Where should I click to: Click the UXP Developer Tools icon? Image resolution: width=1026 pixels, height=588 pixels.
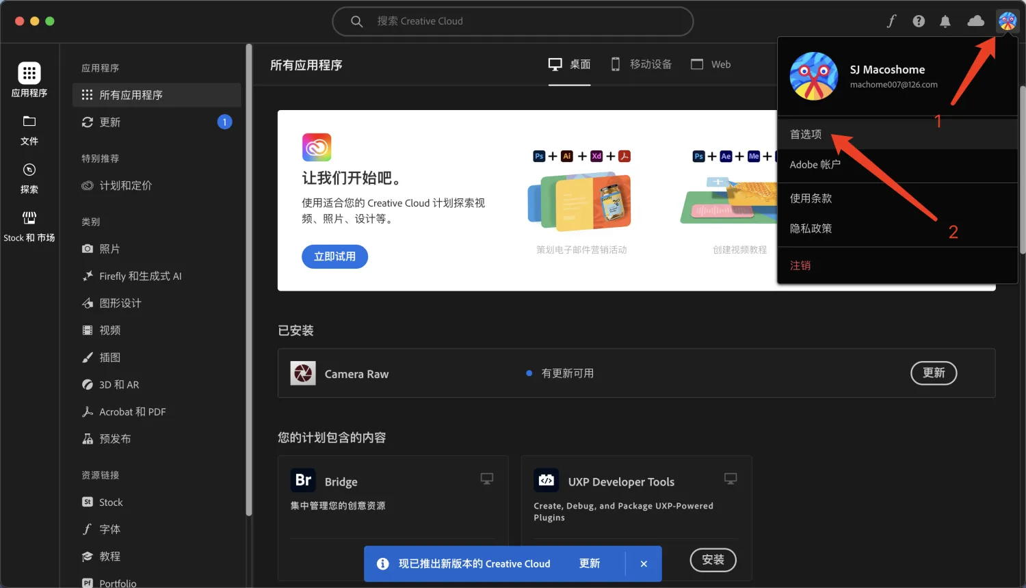click(547, 481)
